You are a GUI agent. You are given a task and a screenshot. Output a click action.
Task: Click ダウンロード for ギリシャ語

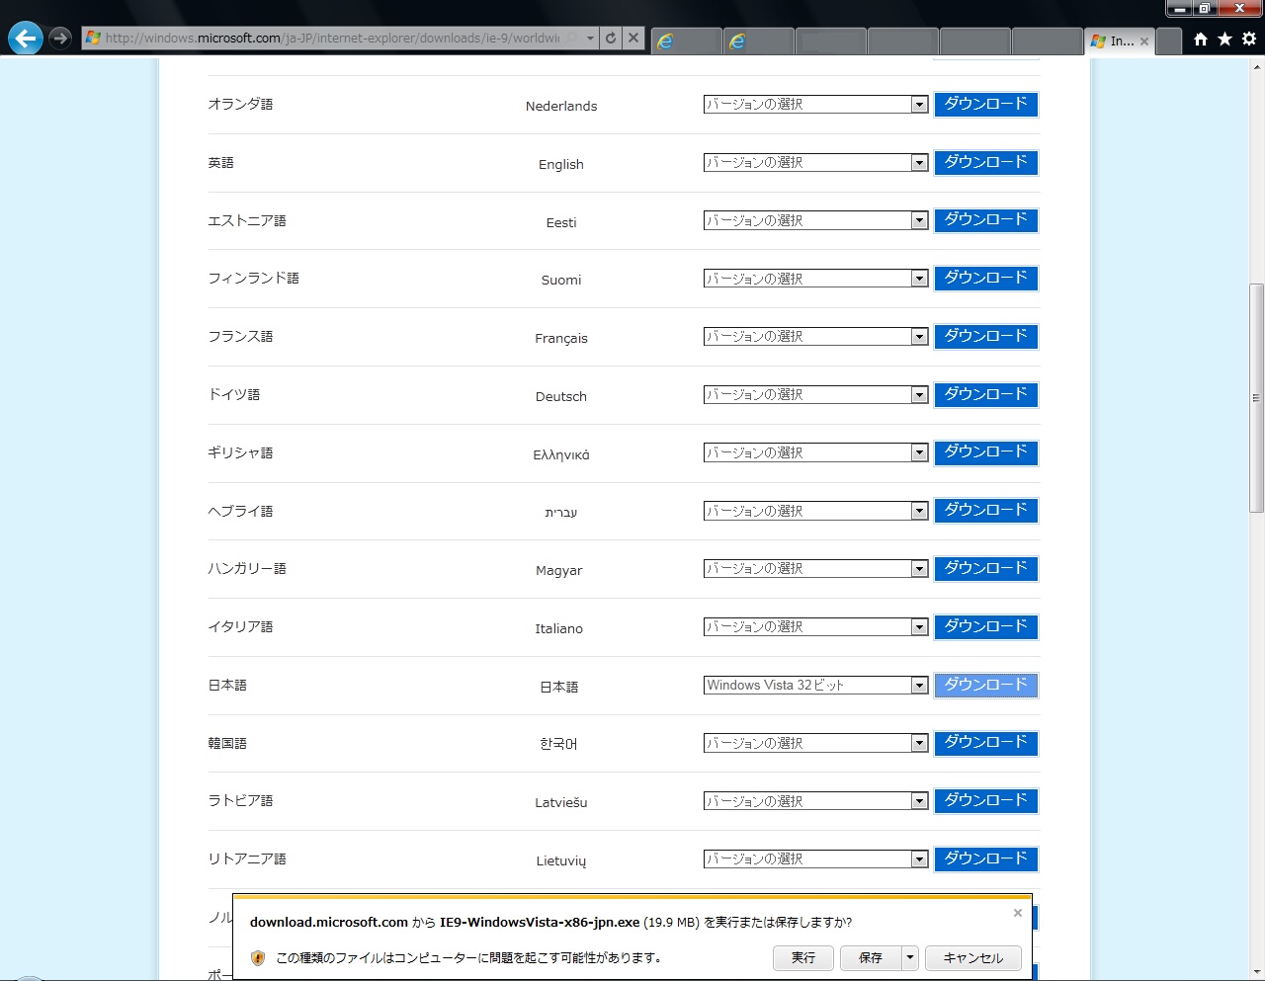click(986, 451)
